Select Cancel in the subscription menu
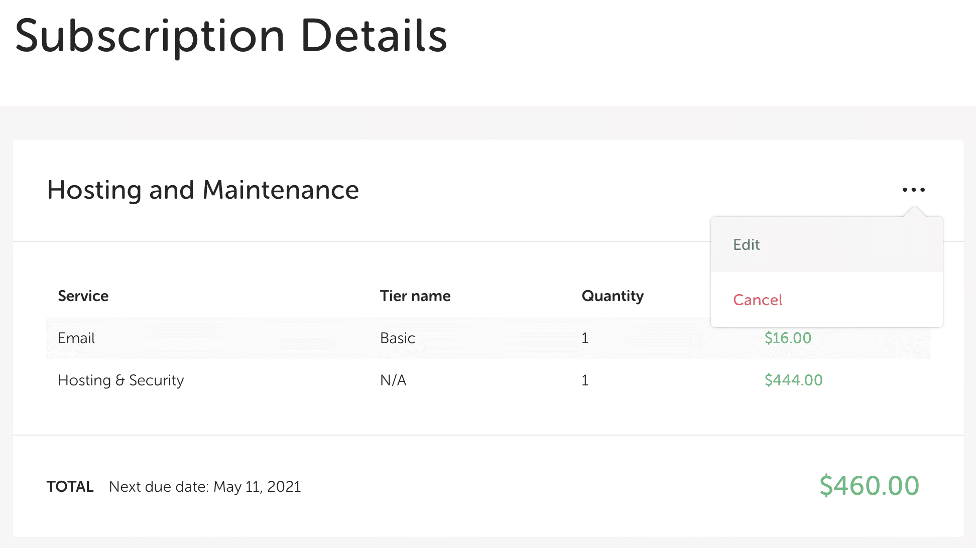Image resolution: width=976 pixels, height=548 pixels. click(758, 300)
